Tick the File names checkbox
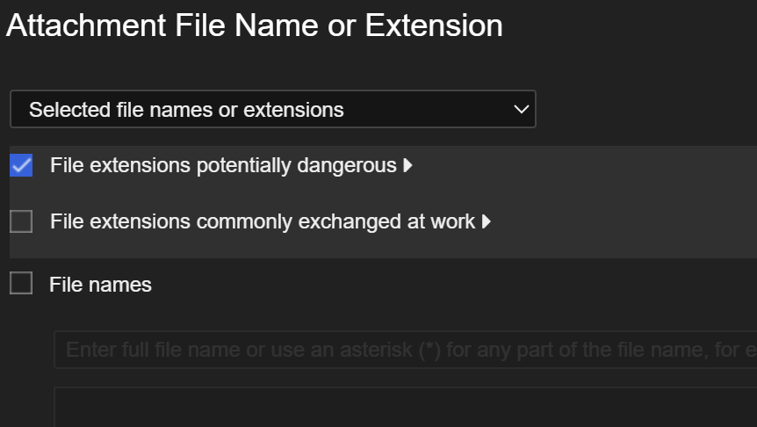The height and width of the screenshot is (427, 757). (x=21, y=284)
